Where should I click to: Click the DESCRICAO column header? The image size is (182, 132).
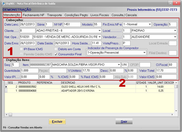[98, 83]
